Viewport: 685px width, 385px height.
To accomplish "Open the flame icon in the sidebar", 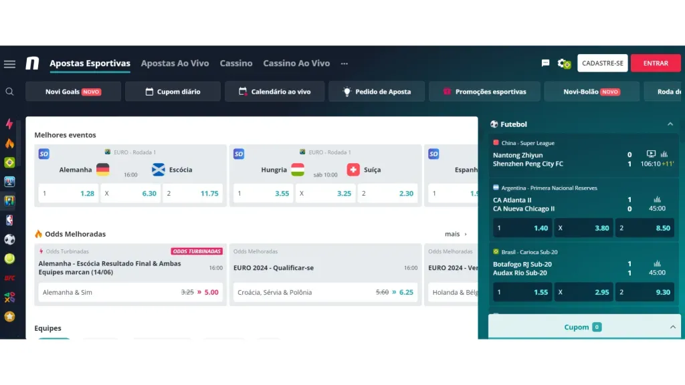I will click(9, 143).
